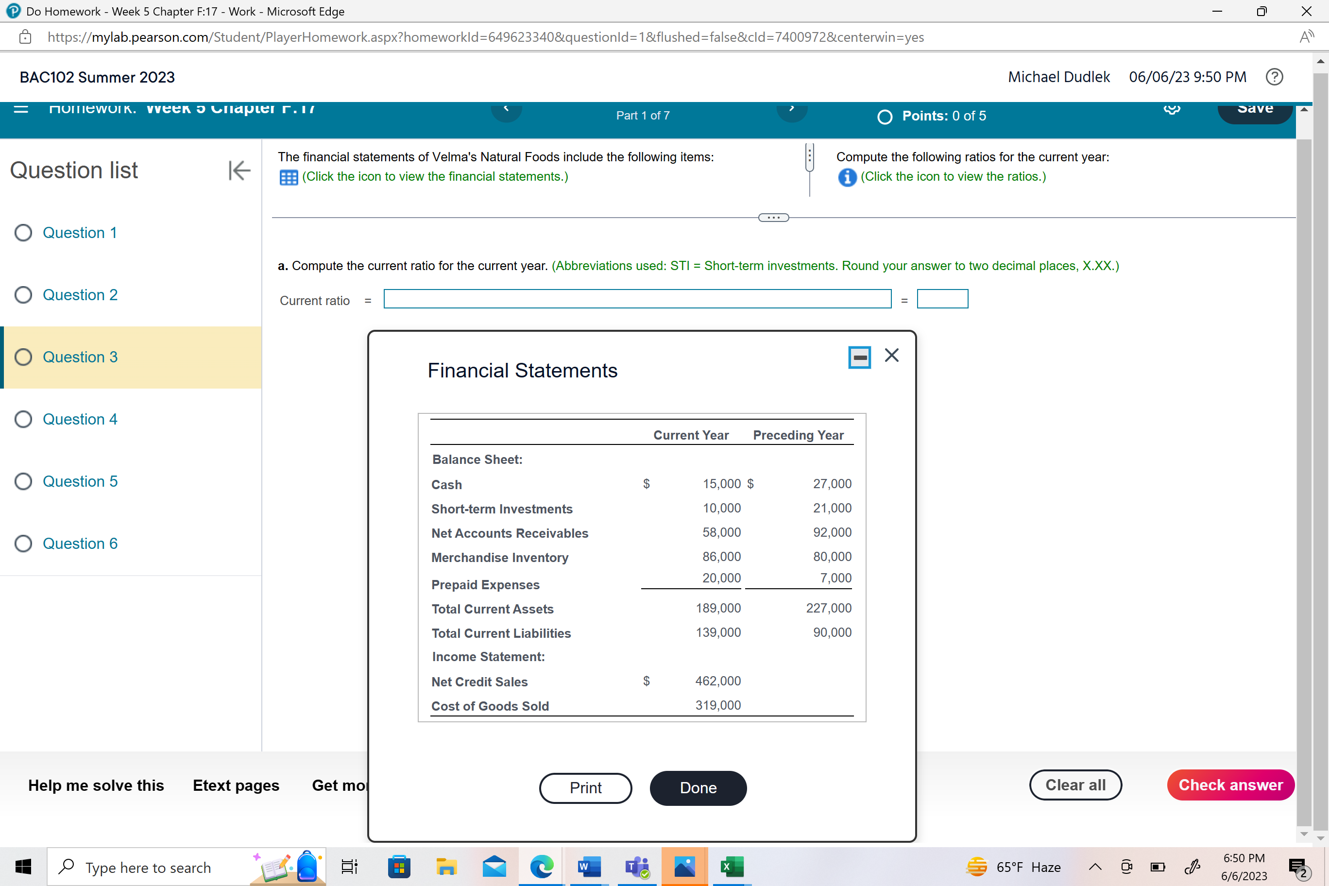Select the Question 6 radio circle
This screenshot has height=886, width=1329.
23,544
